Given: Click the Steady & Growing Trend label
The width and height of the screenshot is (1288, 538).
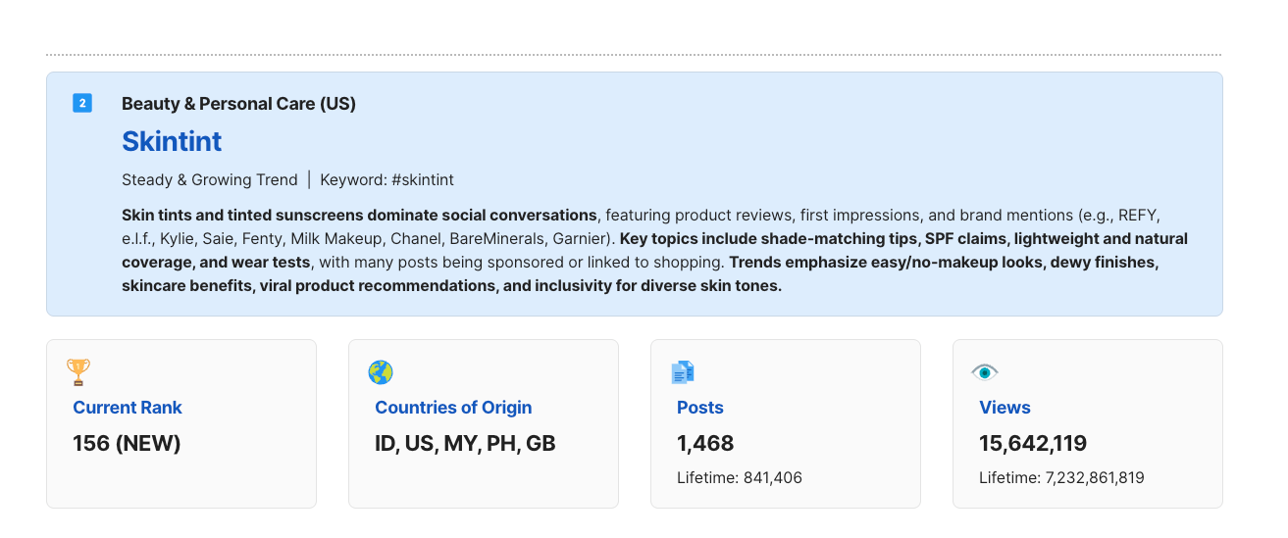Looking at the screenshot, I should [210, 180].
